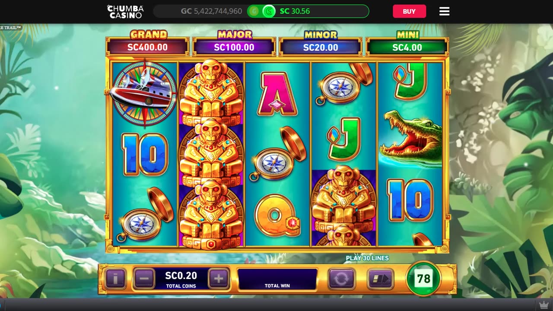Switch to Sweeps Coins with SC toggle
553x311 pixels.
point(269,11)
